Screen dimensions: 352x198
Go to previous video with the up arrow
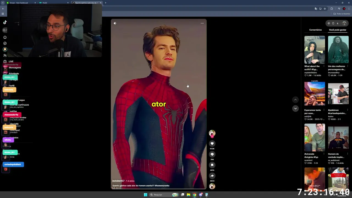(x=295, y=100)
